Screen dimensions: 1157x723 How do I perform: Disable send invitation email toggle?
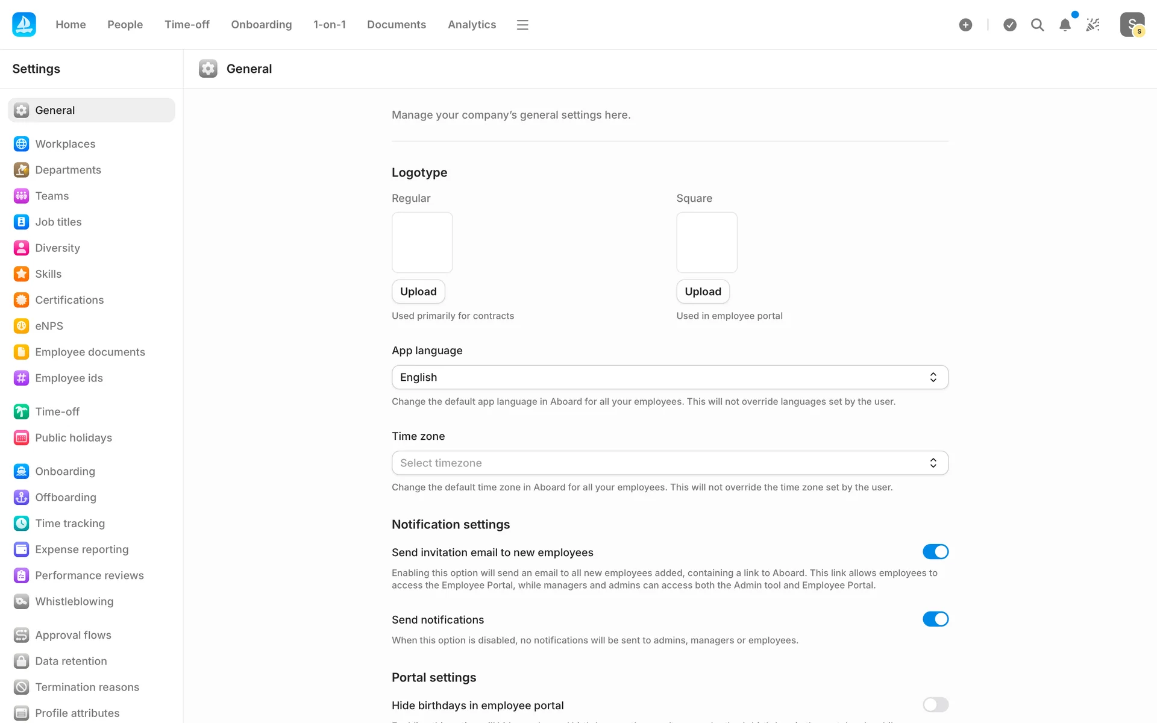(x=935, y=552)
